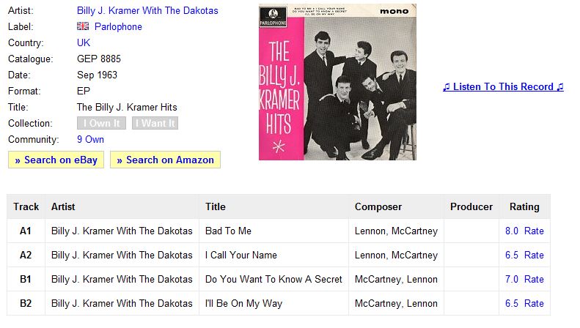Click the 8.0 rating for Bad To Me
Viewport: 580px width, 328px height.
point(512,231)
